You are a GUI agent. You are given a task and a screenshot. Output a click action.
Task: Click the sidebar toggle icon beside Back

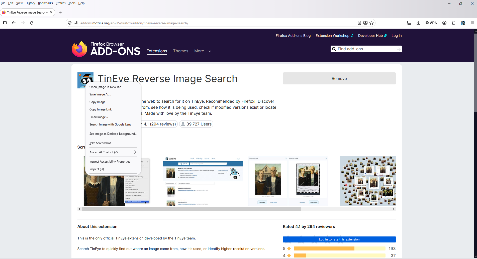(5, 23)
